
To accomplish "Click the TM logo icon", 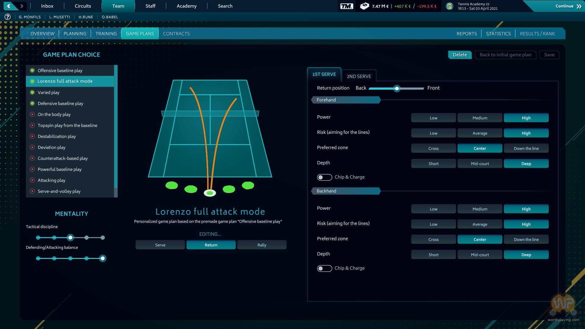I will (x=346, y=6).
